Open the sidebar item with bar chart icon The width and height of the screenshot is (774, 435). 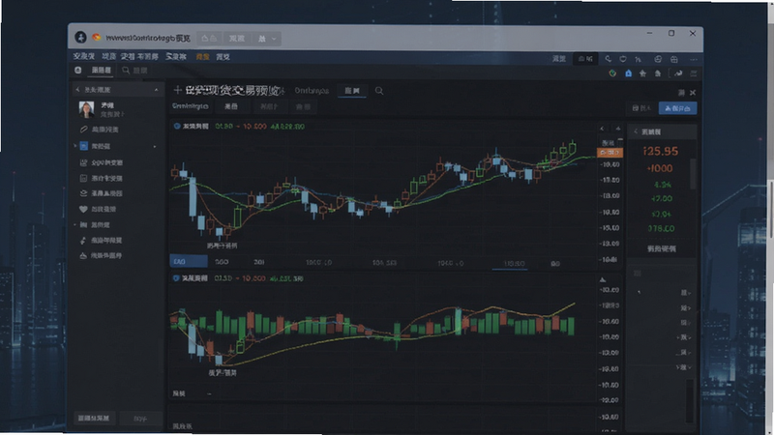pyautogui.click(x=95, y=225)
